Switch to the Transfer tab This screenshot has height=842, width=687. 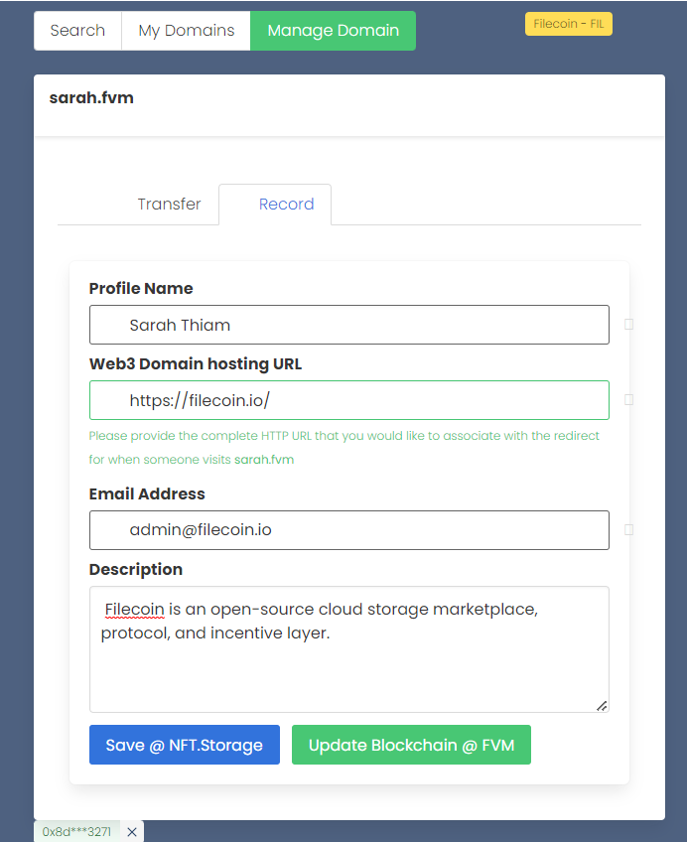click(169, 205)
